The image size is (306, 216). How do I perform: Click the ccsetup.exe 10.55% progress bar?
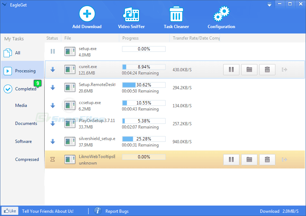click(144, 103)
